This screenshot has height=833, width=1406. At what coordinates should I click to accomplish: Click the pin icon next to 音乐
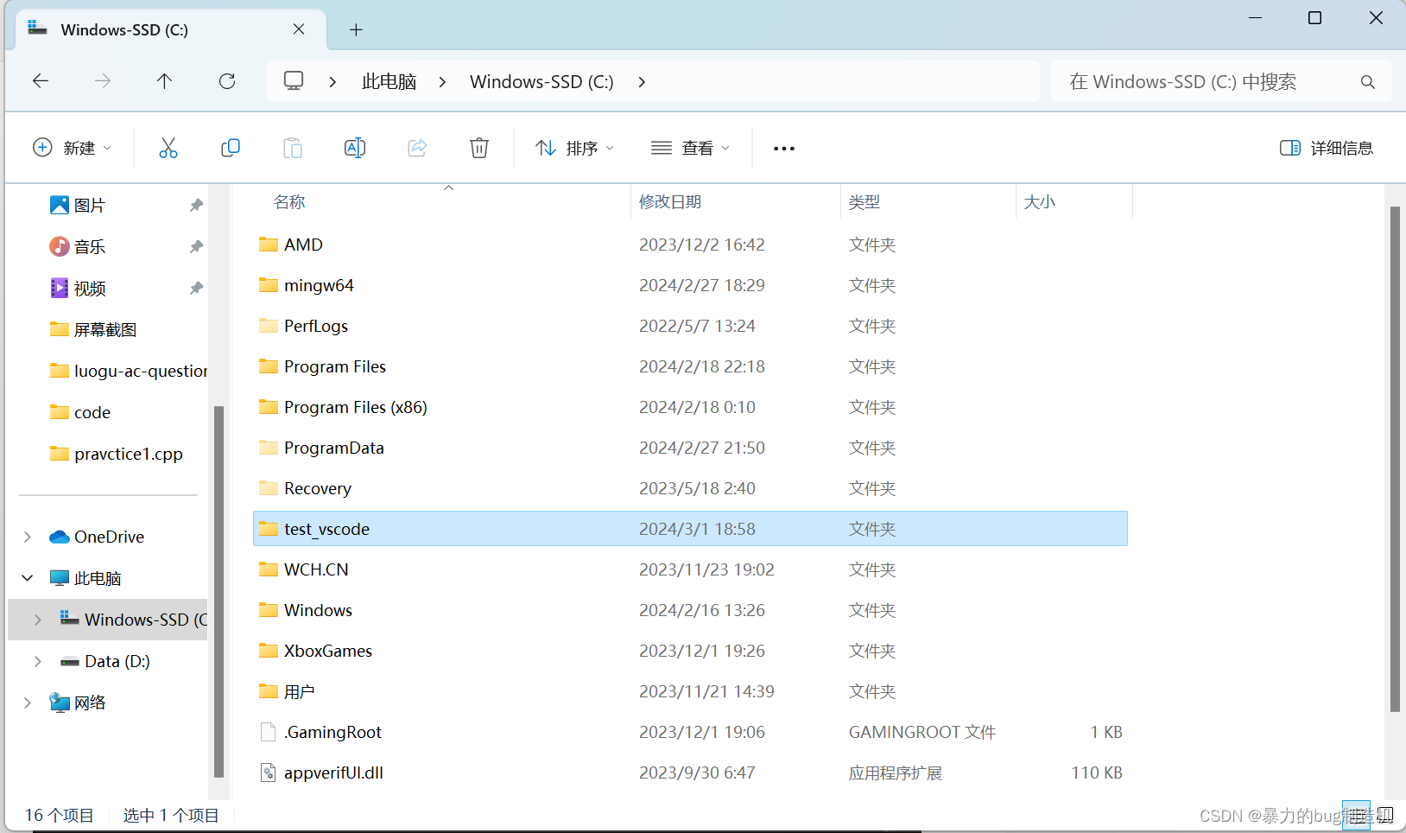coord(196,246)
